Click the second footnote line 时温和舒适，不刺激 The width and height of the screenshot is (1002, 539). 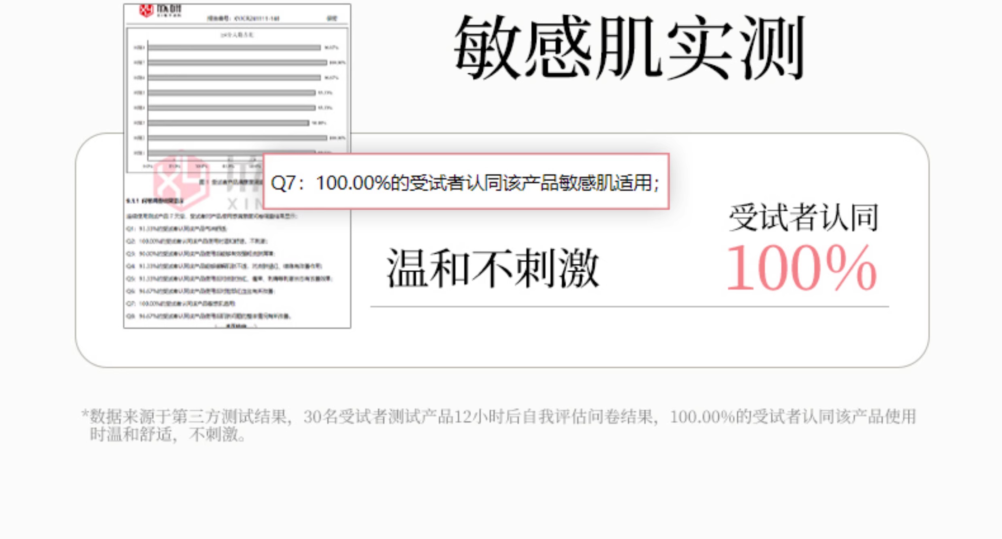click(167, 435)
